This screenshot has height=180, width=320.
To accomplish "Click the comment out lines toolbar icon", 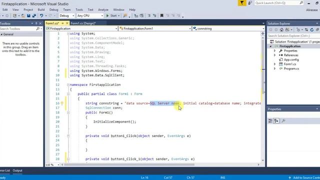I will pos(149,15).
